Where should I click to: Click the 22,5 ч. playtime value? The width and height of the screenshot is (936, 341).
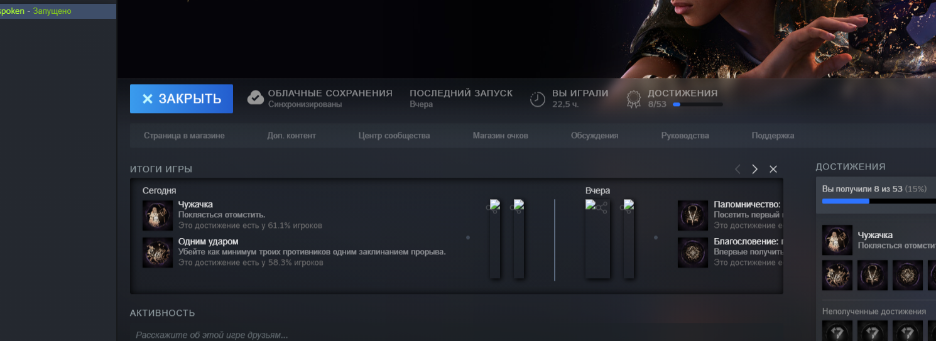[565, 104]
